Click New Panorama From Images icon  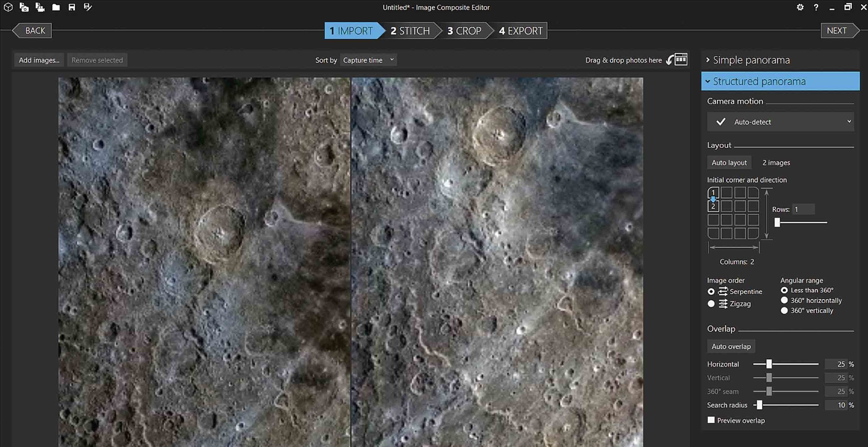(24, 7)
